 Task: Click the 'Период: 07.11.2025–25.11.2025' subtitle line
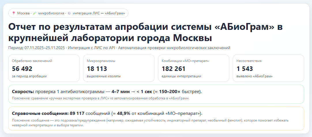pos(119,48)
